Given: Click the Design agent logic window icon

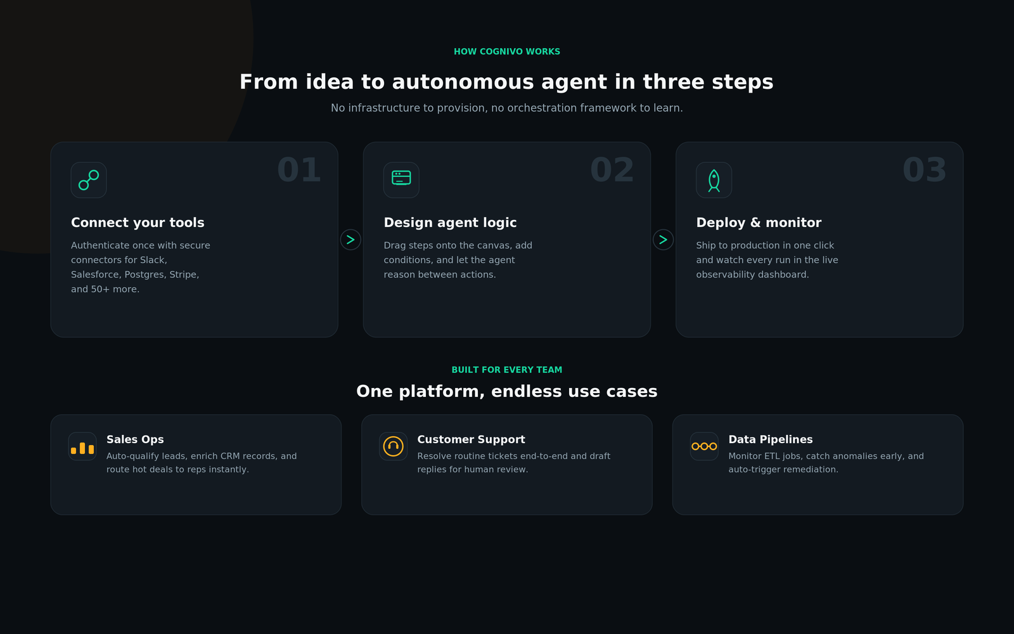Looking at the screenshot, I should tap(401, 180).
